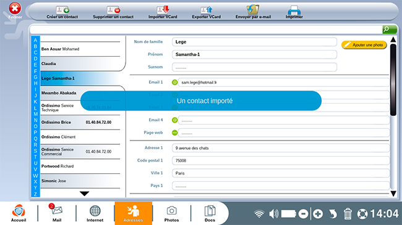Viewport: 402px width, 225px height.
Task: Open the Importer VCard tool
Action: (163, 10)
